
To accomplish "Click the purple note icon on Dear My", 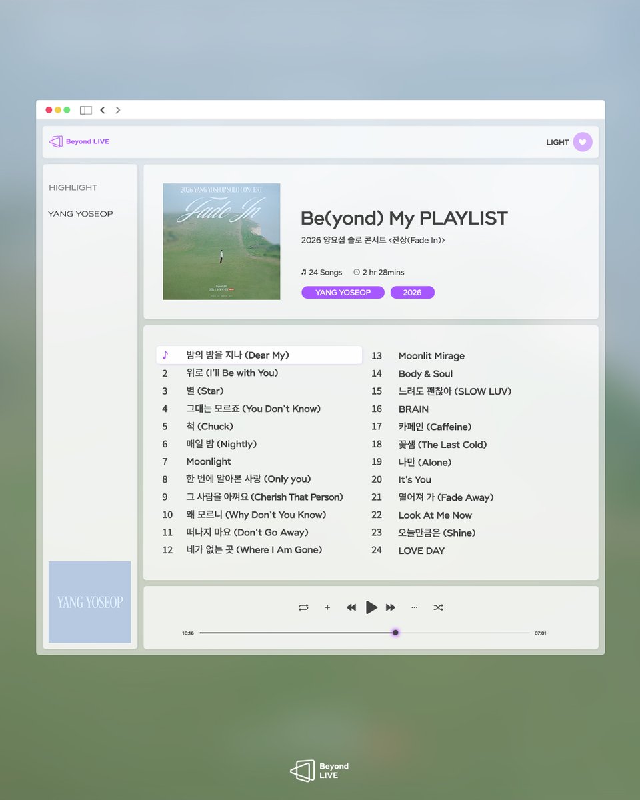I will (x=165, y=355).
